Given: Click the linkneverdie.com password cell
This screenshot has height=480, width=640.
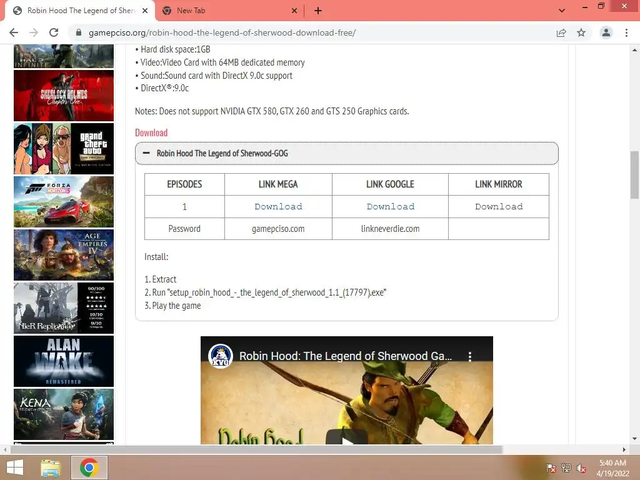Looking at the screenshot, I should [390, 229].
